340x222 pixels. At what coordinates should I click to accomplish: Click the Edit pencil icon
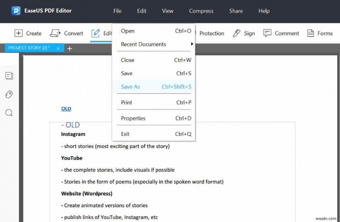[95, 33]
